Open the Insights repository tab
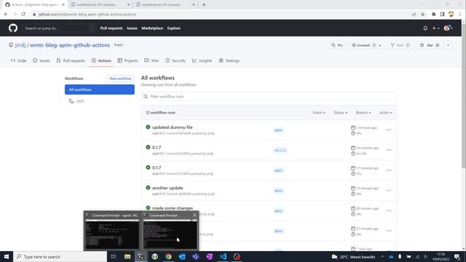466x262 pixels. [x=202, y=60]
